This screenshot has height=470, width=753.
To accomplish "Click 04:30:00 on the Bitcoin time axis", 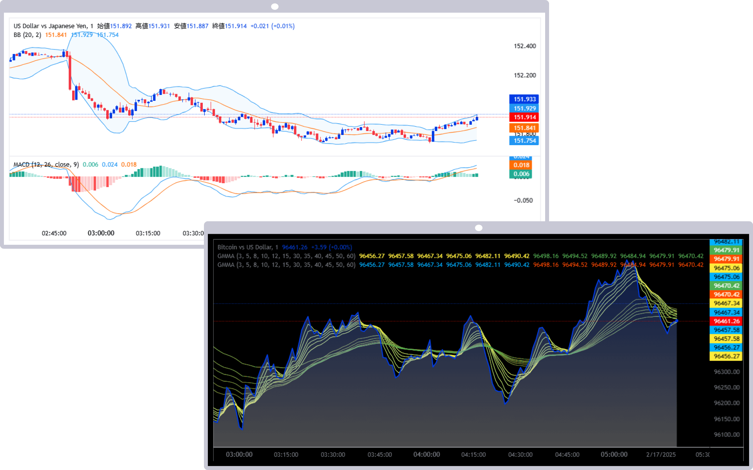I will click(x=520, y=454).
